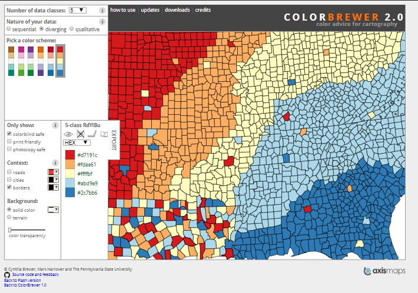
Task: Expand the vertical EXPORT tab
Action: tap(114, 141)
